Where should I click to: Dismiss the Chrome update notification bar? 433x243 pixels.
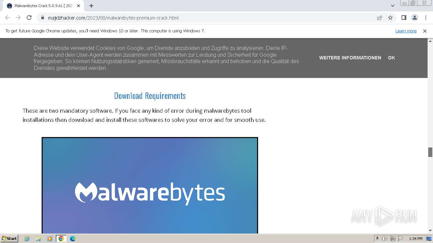[x=425, y=31]
